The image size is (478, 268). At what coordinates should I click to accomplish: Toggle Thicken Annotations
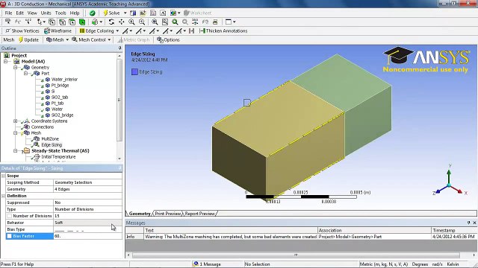(223, 31)
